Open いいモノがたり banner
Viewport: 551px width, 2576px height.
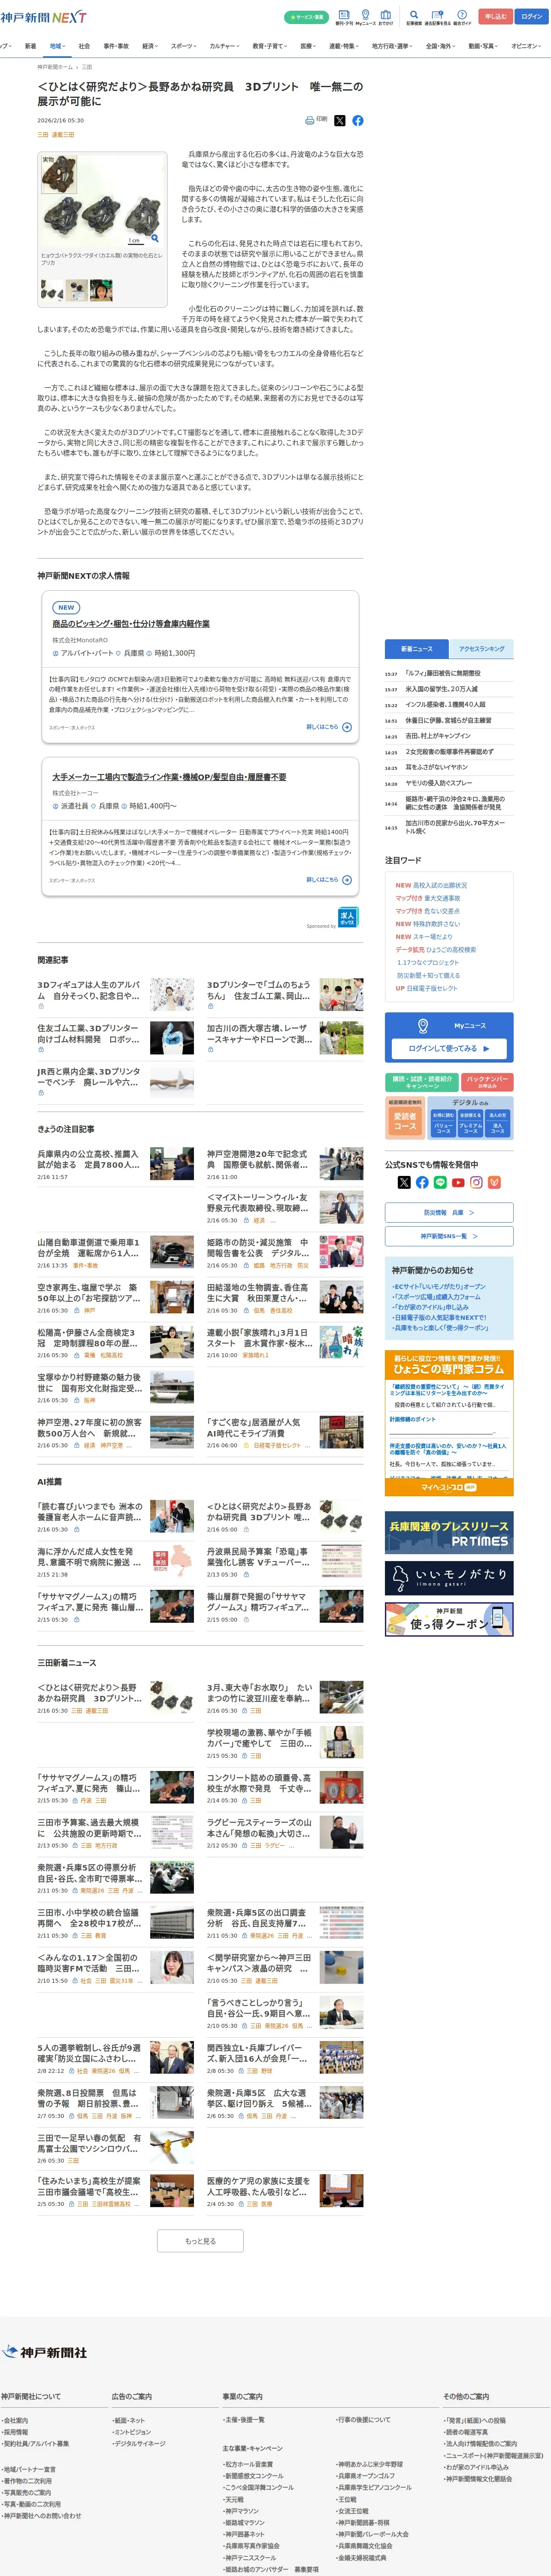coord(449,1578)
